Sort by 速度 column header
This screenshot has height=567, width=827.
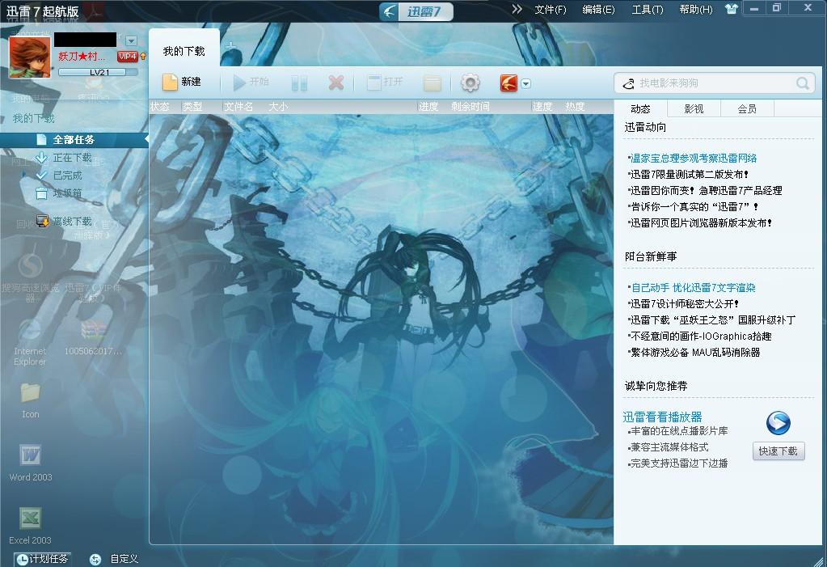(542, 107)
